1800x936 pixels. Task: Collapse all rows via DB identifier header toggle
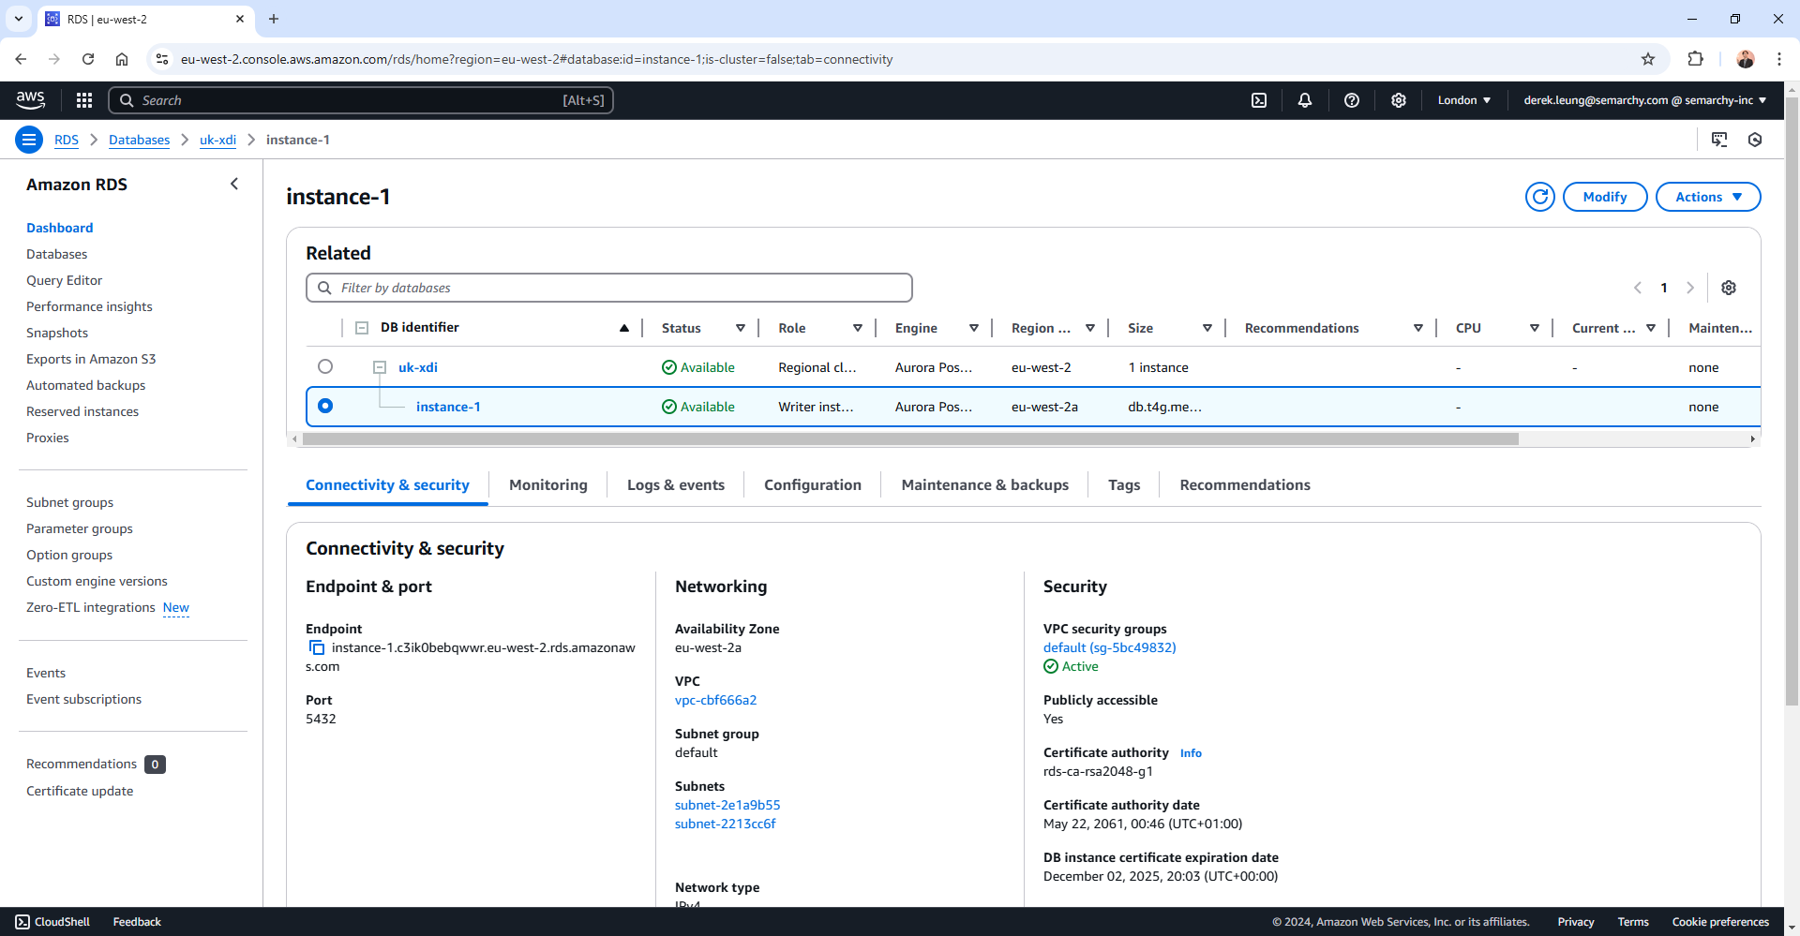(362, 328)
